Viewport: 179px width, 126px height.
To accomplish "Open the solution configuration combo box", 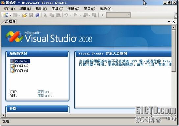I will pyautogui.click(x=118, y=15).
